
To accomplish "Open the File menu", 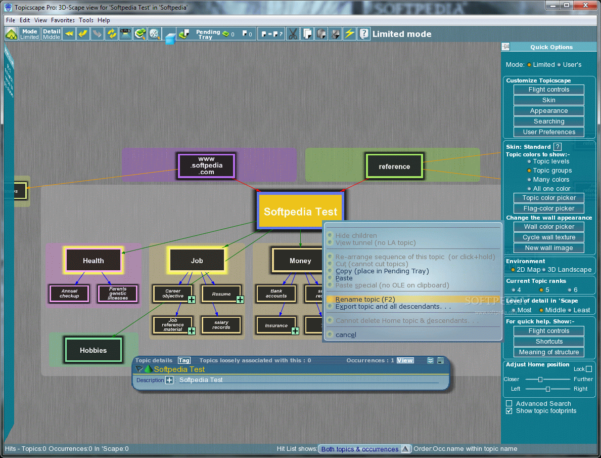I will 10,20.
